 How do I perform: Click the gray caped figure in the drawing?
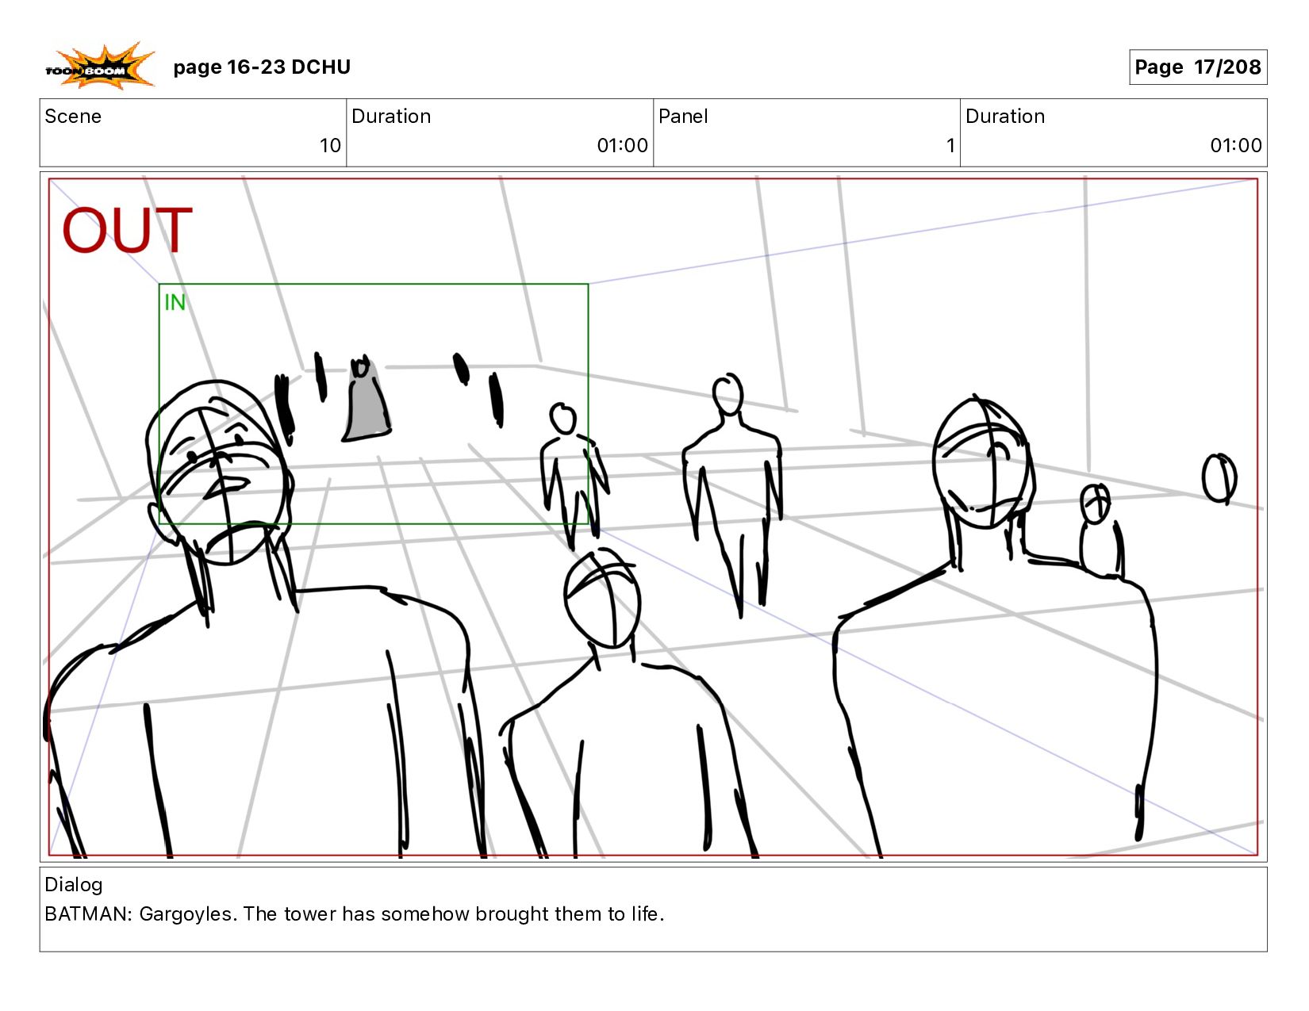366,399
